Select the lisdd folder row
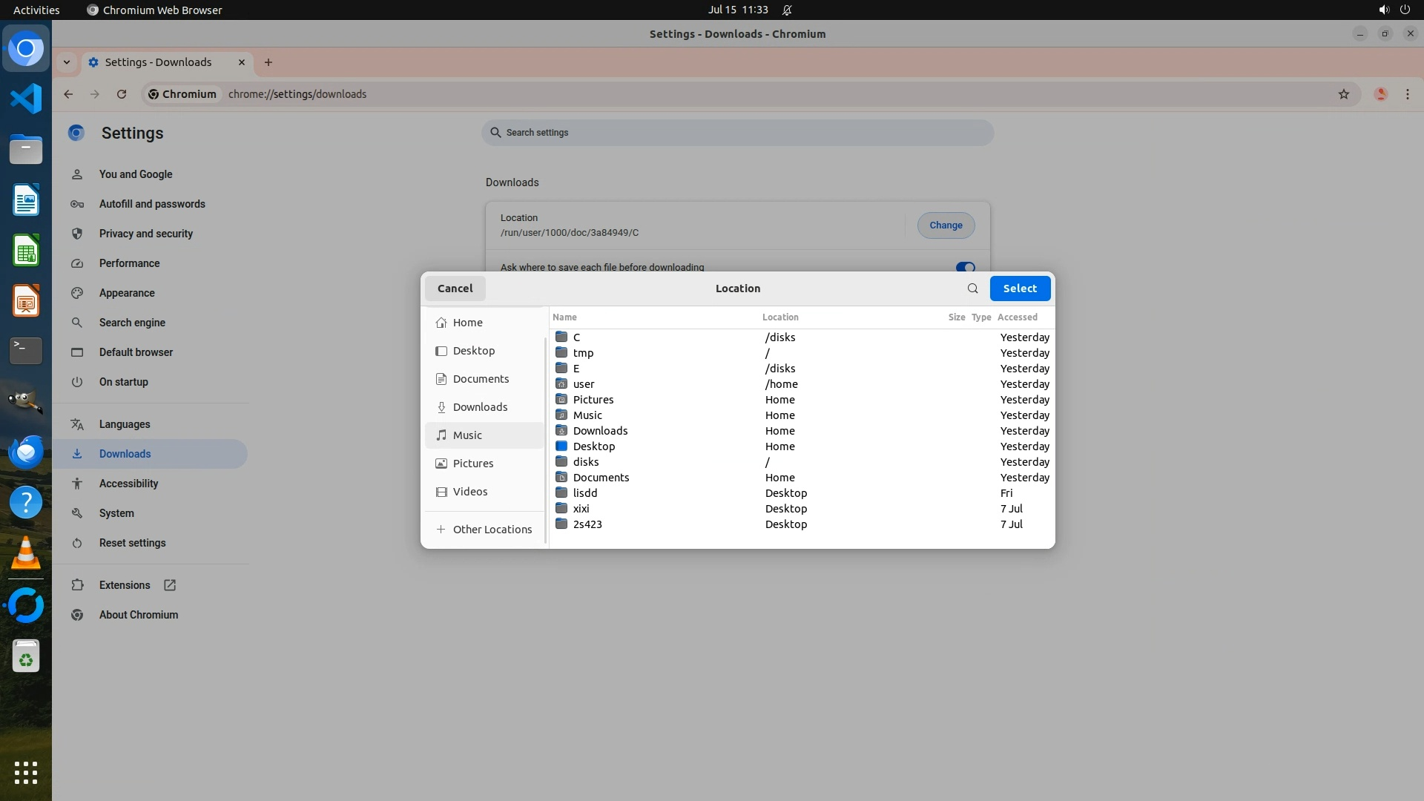The width and height of the screenshot is (1424, 801). pyautogui.click(x=585, y=493)
